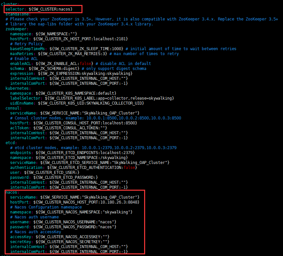283x256 pixels.
Task: Click the nacos namespace "skywalking" line
Action: pos(71,212)
